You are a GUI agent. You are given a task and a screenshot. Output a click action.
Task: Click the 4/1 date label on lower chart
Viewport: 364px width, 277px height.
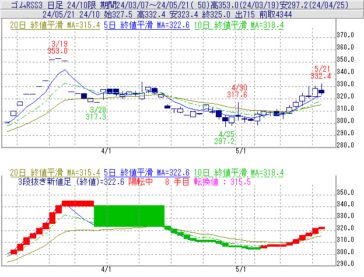[106, 269]
